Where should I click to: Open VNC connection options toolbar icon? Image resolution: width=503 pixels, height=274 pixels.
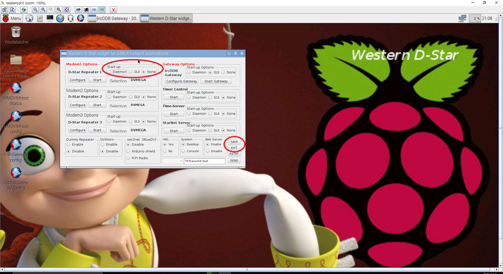click(x=4, y=10)
